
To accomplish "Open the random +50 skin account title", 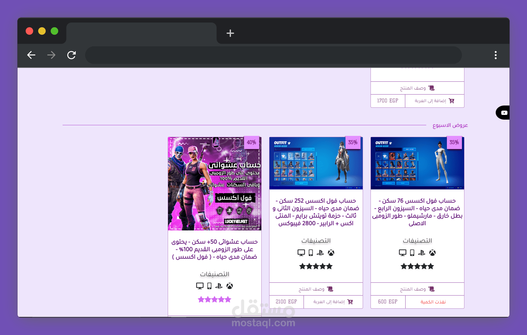I will (x=215, y=249).
